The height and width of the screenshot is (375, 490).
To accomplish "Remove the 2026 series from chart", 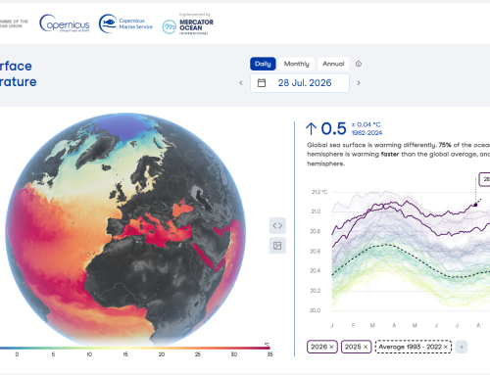I will tap(331, 347).
